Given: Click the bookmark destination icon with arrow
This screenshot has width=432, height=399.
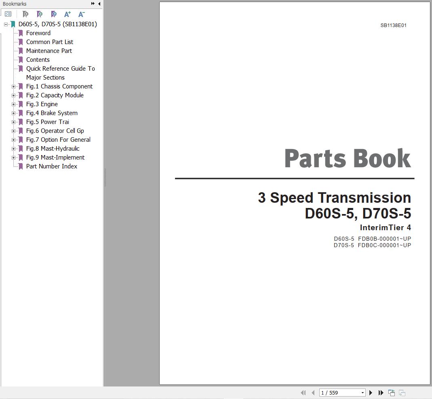Looking at the screenshot, I should (x=54, y=14).
